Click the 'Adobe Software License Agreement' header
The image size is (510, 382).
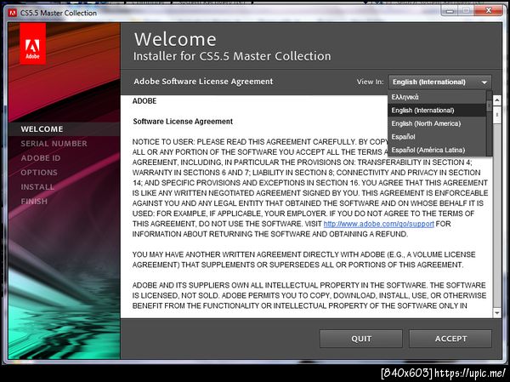pos(203,82)
